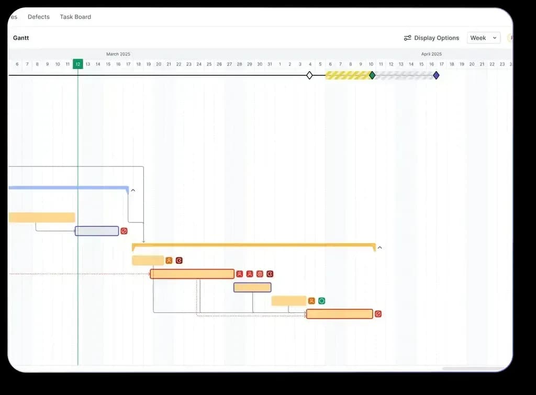Click the orange assignee icon beside the green circle icon
The height and width of the screenshot is (395, 536).
[311, 301]
